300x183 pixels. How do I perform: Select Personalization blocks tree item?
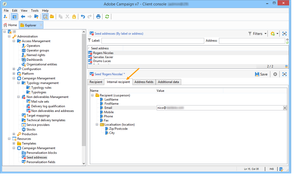(42, 153)
